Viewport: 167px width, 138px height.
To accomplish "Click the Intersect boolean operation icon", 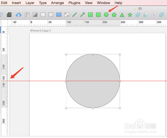I will [x=154, y=15].
